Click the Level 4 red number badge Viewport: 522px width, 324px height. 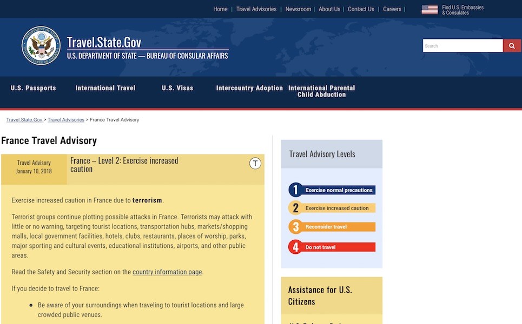click(x=295, y=247)
